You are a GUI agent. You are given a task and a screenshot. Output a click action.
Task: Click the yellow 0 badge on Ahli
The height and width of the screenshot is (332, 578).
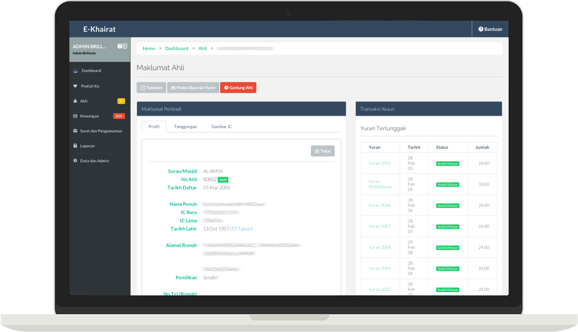pos(121,101)
